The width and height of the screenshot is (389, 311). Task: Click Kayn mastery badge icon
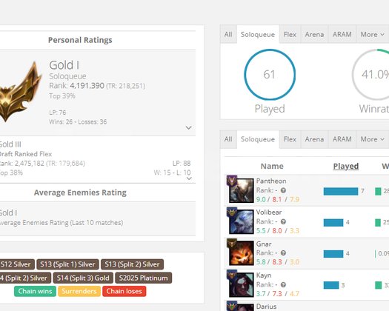click(232, 275)
